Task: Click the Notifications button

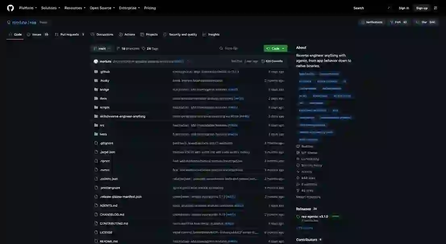Action: click(372, 22)
